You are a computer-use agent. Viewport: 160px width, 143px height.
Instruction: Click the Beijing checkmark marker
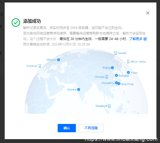[x=112, y=68]
